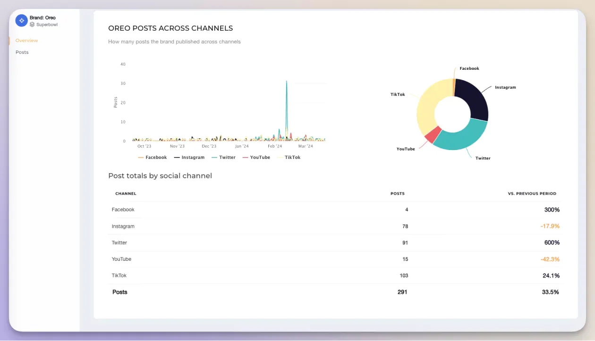Click the 103 TikTok posts value
The image size is (595, 341).
pos(403,275)
